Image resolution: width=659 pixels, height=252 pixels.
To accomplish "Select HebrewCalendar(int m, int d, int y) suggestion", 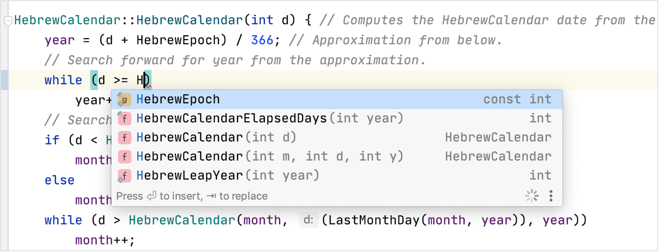I will click(x=270, y=157).
